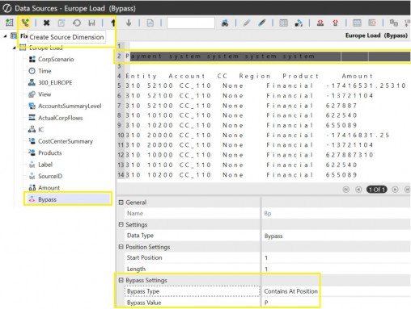Click data line 5 amount -17416531.25310
This screenshot has width=411, height=309.
pos(366,86)
